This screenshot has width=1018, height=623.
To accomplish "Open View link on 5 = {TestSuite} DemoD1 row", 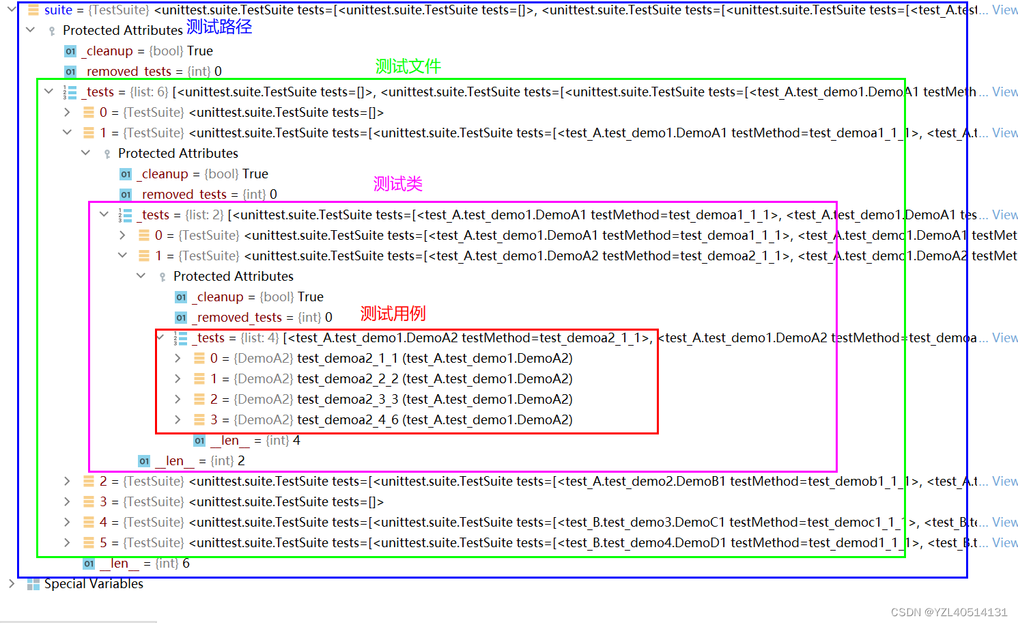I will tap(1004, 542).
